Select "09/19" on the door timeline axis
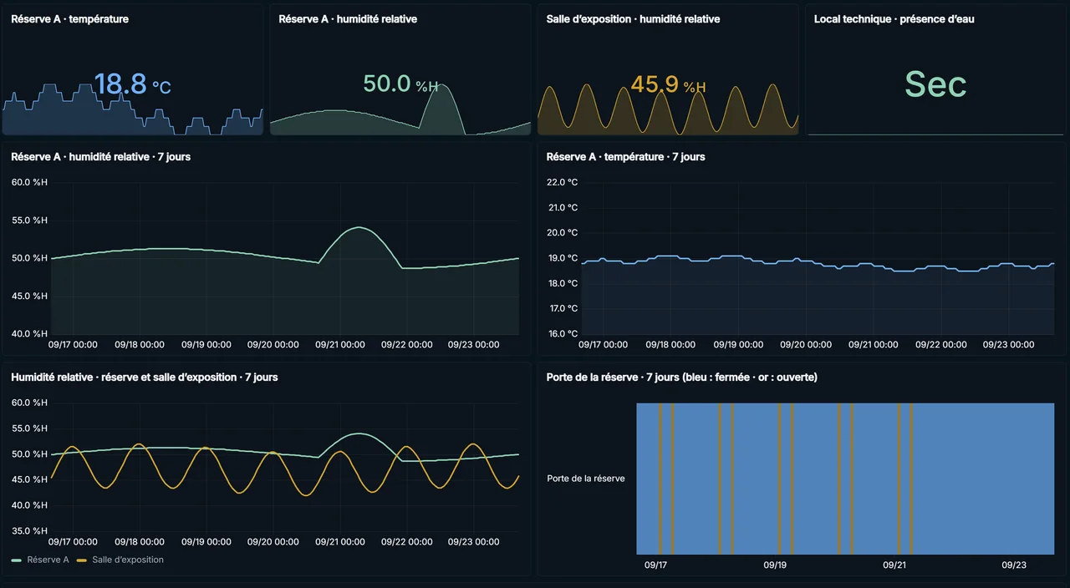 (x=775, y=565)
